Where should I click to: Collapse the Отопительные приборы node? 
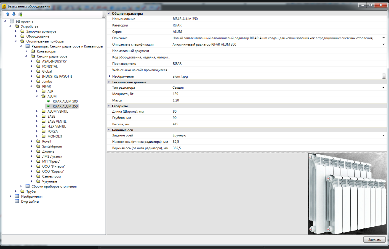(15, 41)
